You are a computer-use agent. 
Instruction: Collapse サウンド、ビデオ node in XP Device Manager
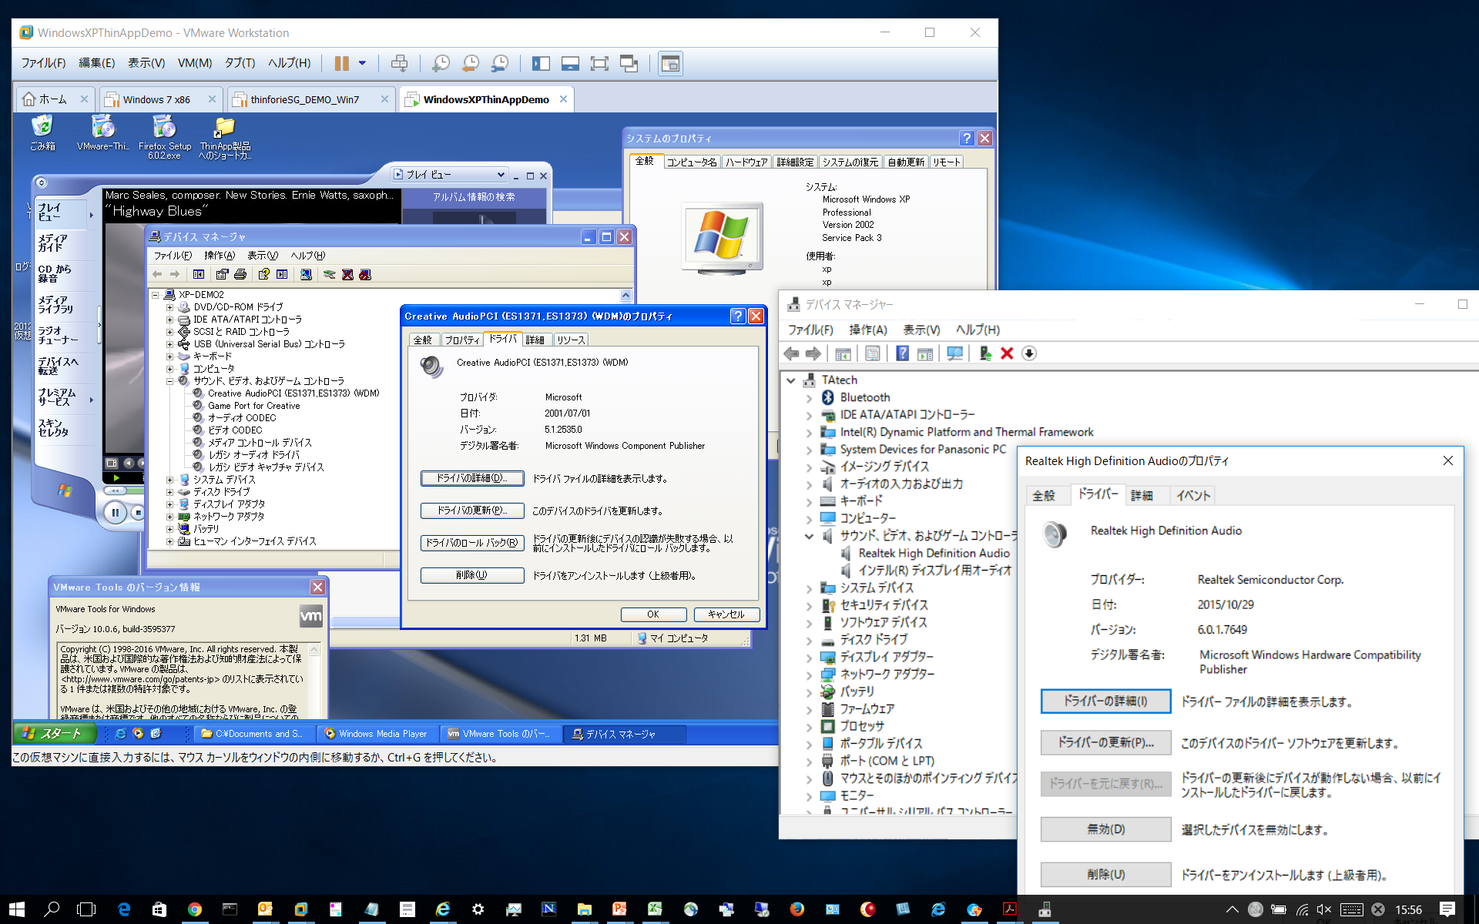[169, 381]
